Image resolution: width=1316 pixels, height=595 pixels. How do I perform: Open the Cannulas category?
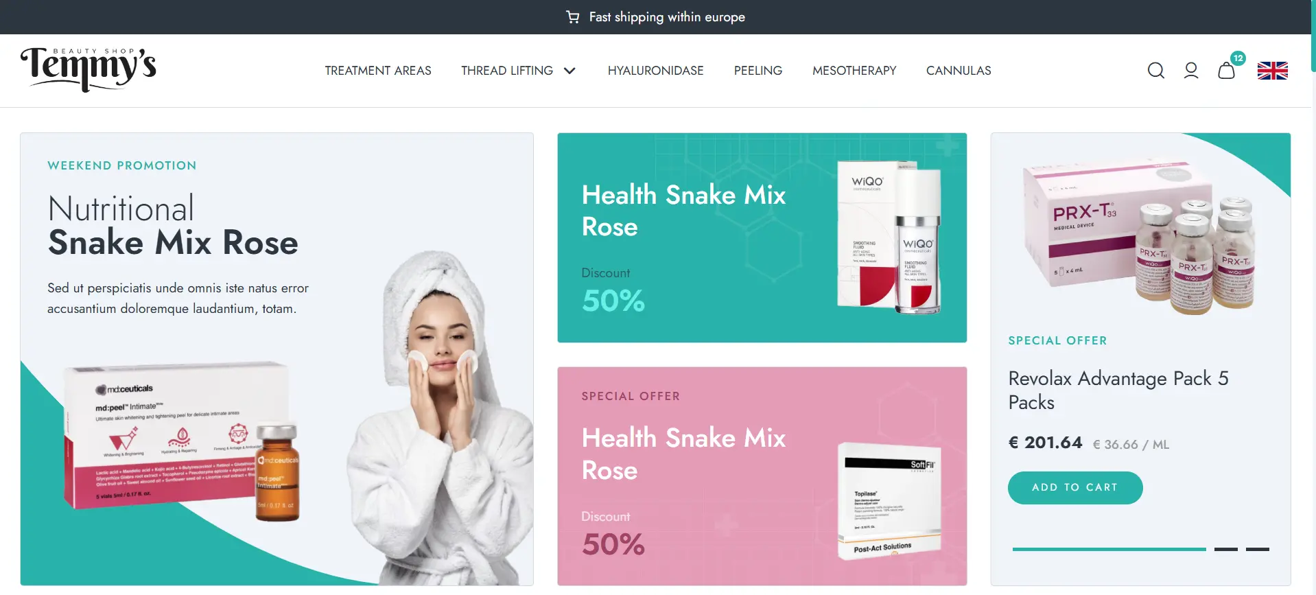959,71
